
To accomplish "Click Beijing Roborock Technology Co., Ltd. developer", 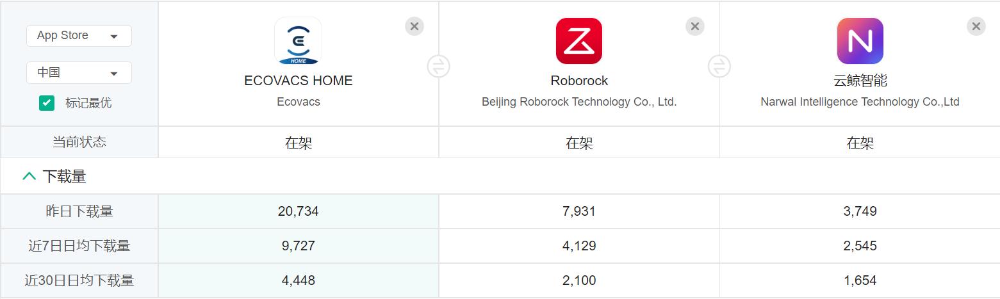I will coord(578,102).
